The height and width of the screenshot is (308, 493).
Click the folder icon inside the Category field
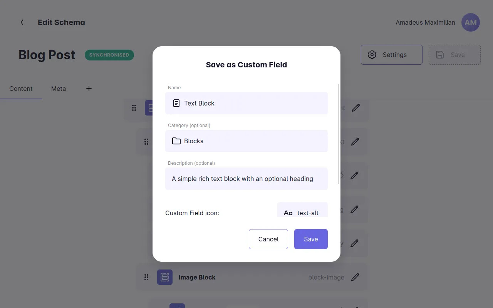(x=176, y=141)
